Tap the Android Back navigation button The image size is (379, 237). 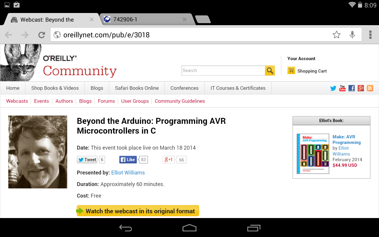(x=126, y=228)
